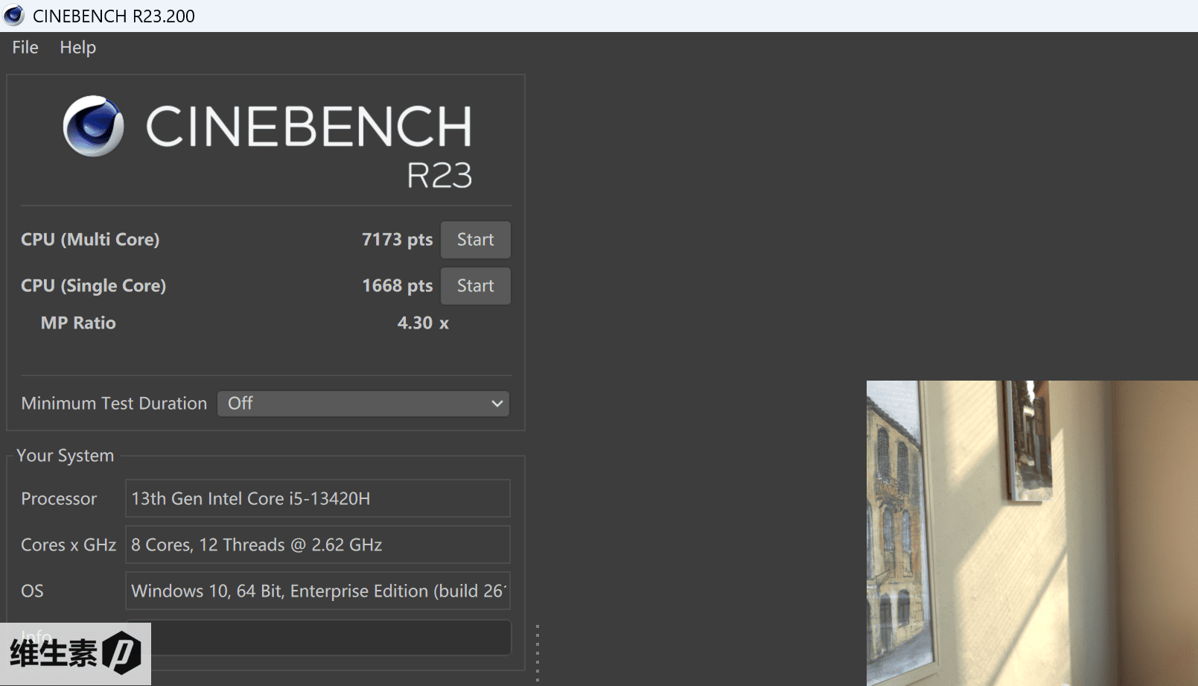Open the File menu

pyautogui.click(x=25, y=48)
